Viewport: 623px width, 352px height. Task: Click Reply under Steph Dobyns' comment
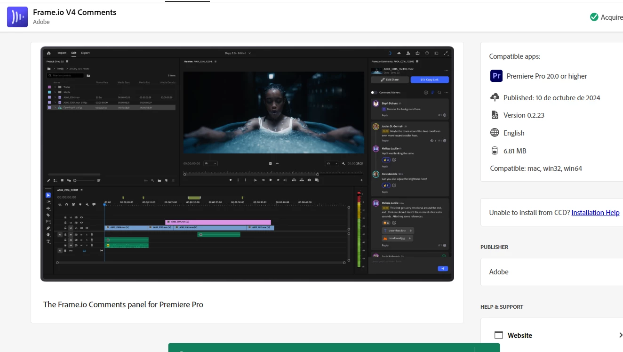coord(385,115)
